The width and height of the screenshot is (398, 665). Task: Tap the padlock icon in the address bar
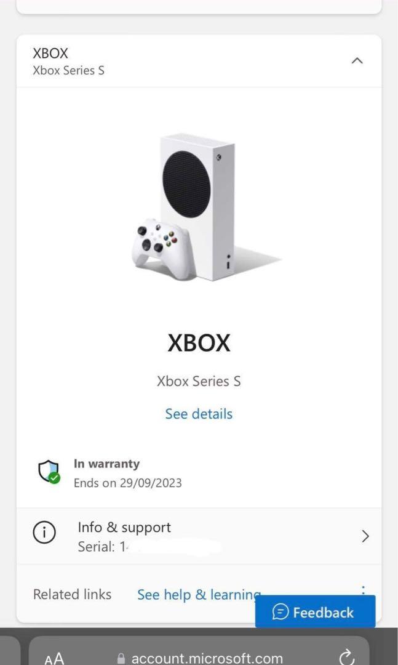coord(121,658)
